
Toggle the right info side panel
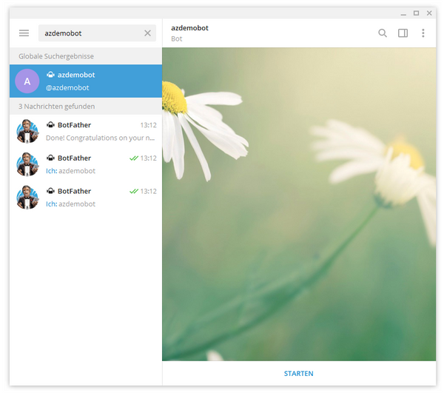pyautogui.click(x=403, y=33)
